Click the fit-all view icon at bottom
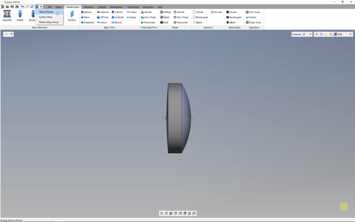 coord(162,213)
